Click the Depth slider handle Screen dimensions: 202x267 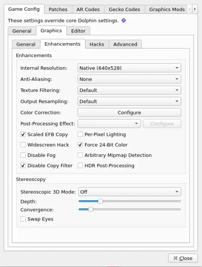pyautogui.click(x=100, y=201)
